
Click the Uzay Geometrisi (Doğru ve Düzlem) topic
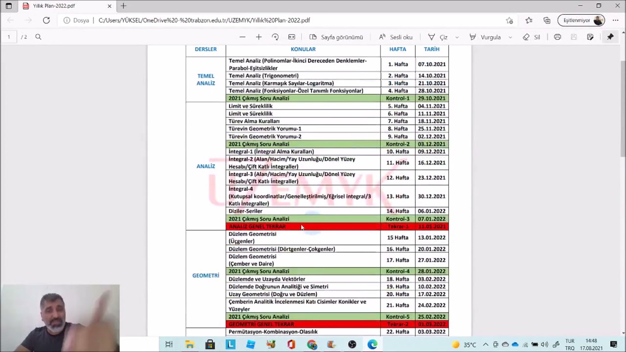coord(273,294)
